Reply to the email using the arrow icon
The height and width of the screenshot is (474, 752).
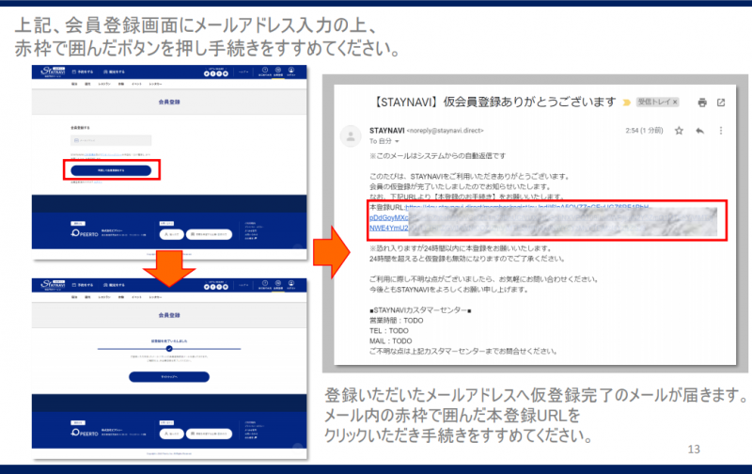click(699, 131)
